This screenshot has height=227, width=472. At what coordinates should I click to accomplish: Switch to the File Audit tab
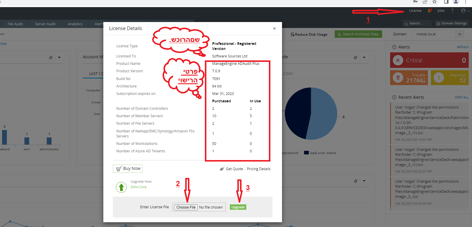[x=15, y=24]
